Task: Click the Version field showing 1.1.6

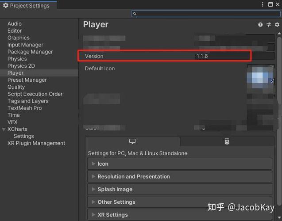Action: (x=223, y=56)
